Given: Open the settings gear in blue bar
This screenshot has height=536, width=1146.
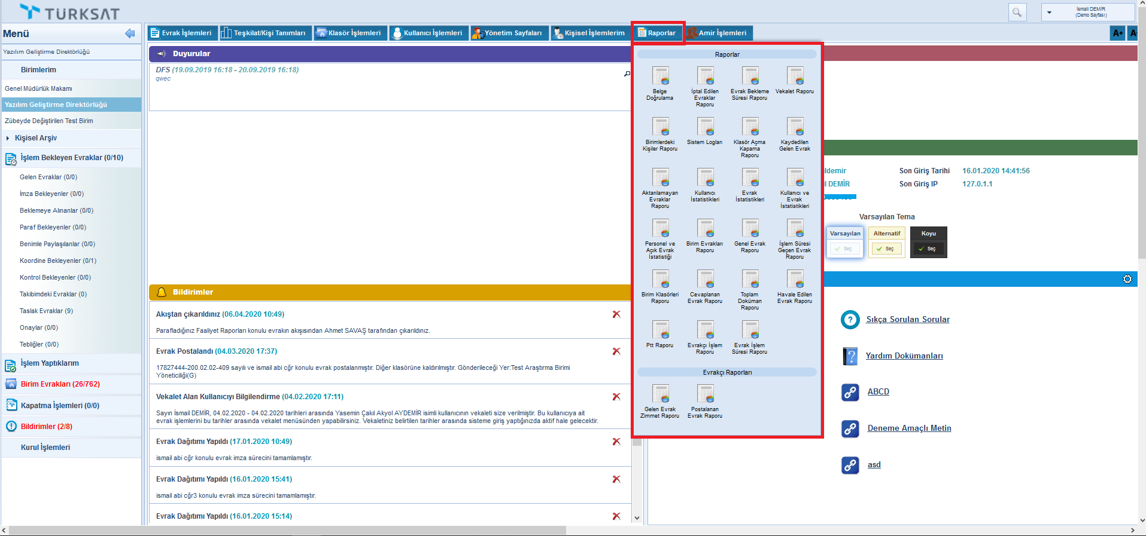Looking at the screenshot, I should coord(1127,279).
